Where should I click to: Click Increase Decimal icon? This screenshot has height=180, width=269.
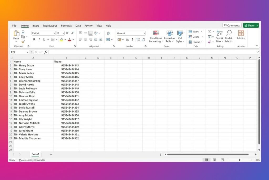pos(138,40)
